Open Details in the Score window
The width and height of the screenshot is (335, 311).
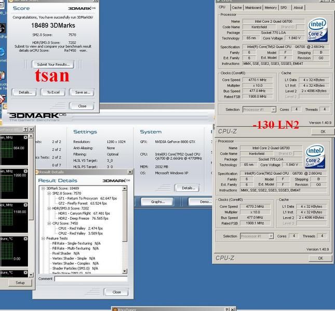click(25, 92)
